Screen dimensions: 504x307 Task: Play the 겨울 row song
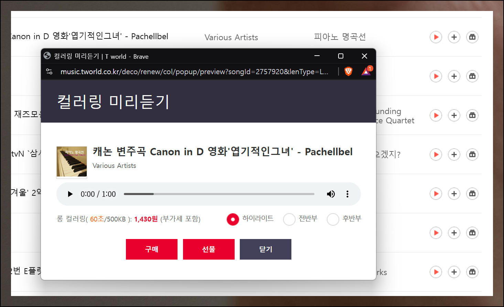tap(436, 193)
